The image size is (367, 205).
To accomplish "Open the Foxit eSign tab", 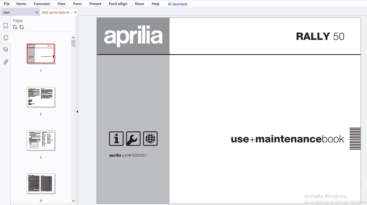I will [118, 4].
